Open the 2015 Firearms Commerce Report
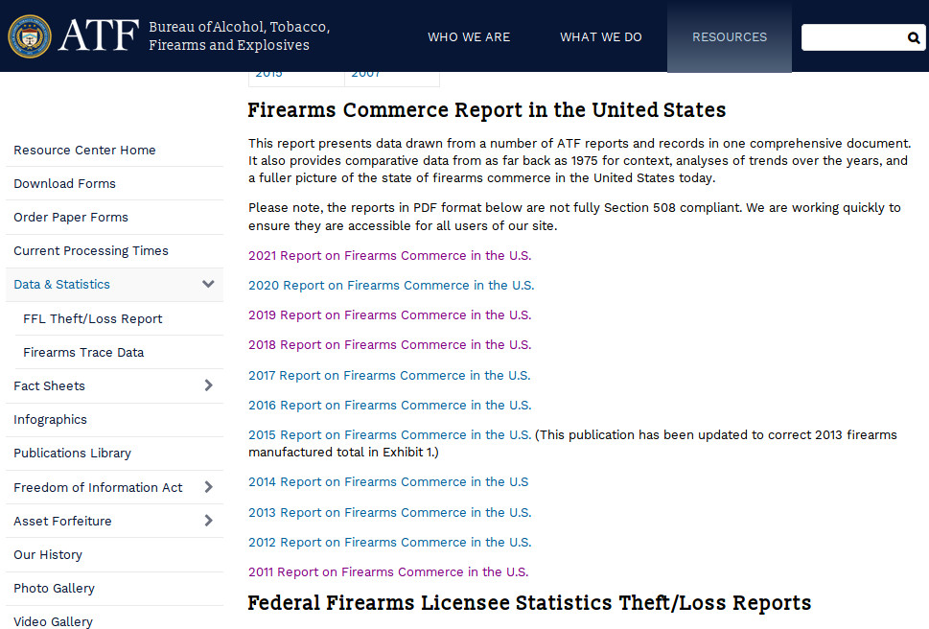This screenshot has width=929, height=629. pos(389,434)
